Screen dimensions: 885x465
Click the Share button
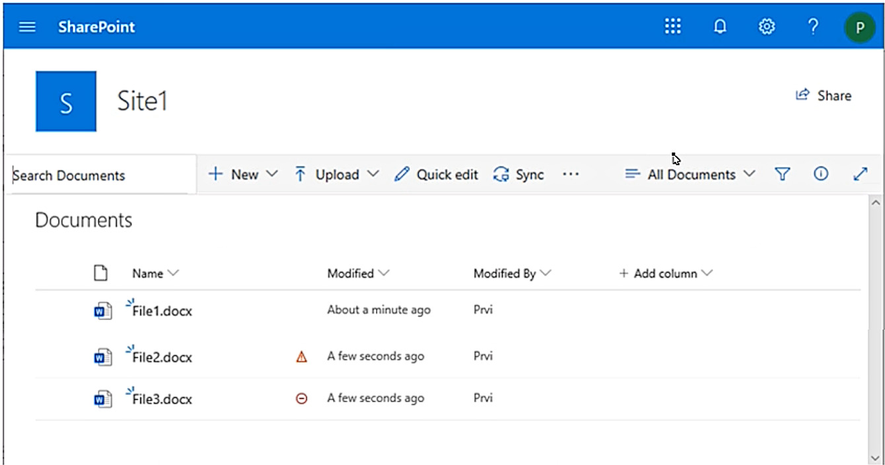pos(824,96)
